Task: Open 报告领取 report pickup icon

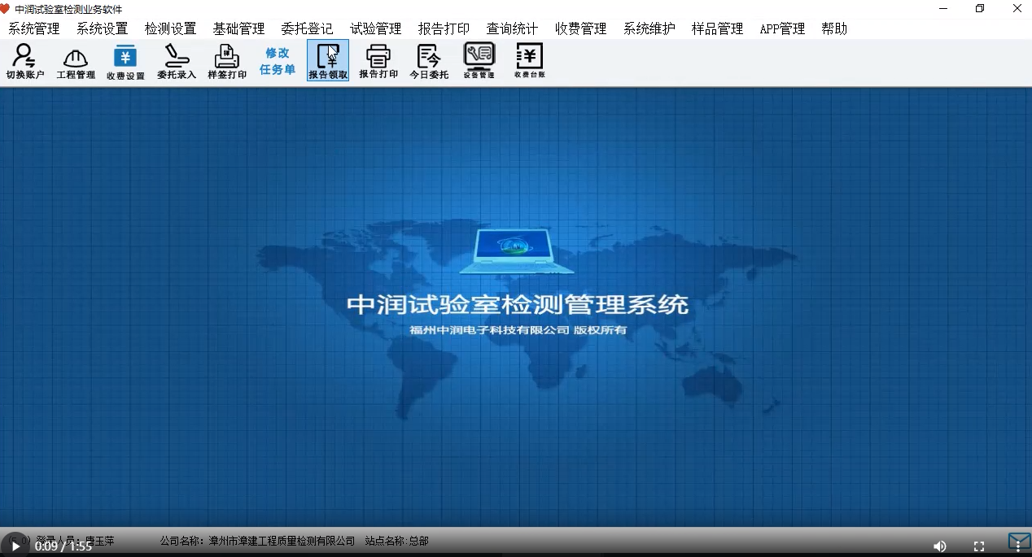Action: click(x=328, y=61)
